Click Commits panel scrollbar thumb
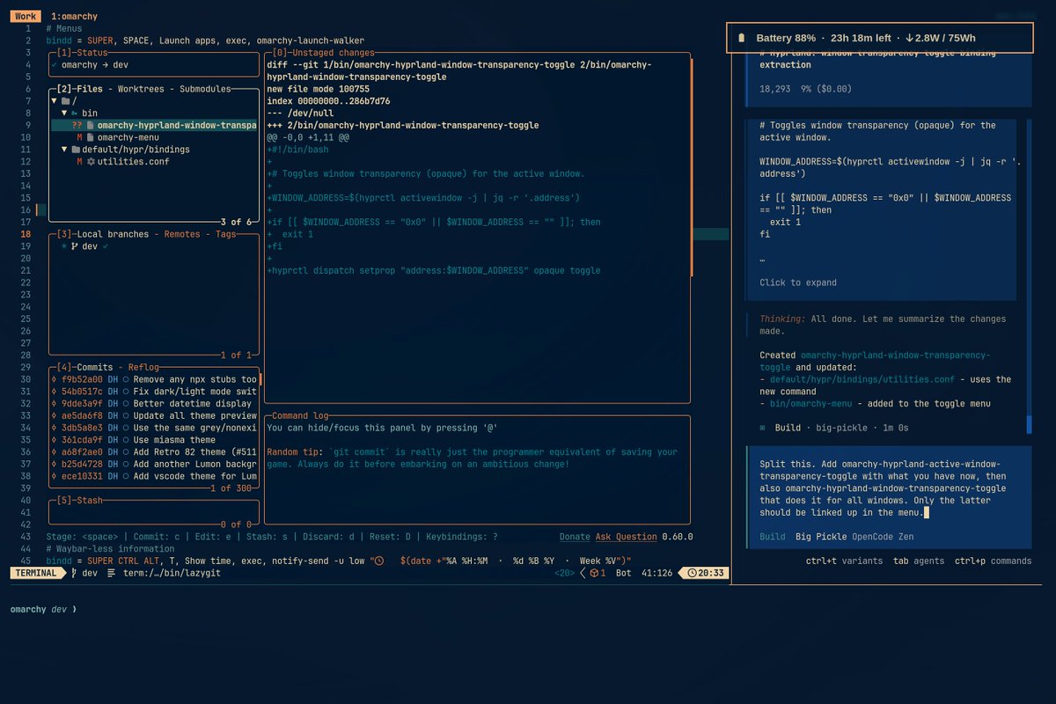This screenshot has height=704, width=1056. [x=261, y=379]
